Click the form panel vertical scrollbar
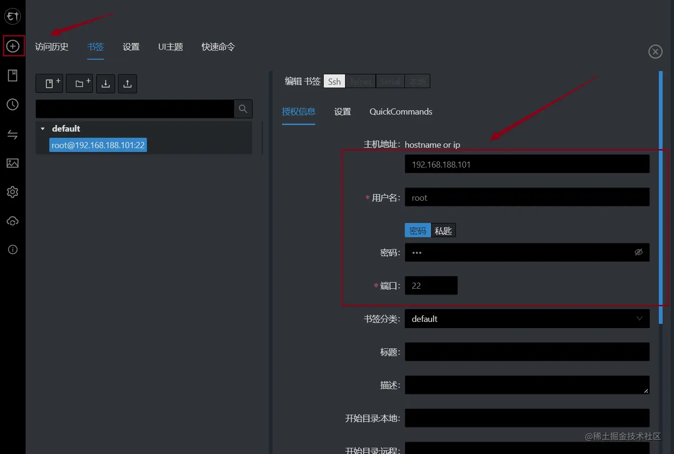 tap(661, 197)
